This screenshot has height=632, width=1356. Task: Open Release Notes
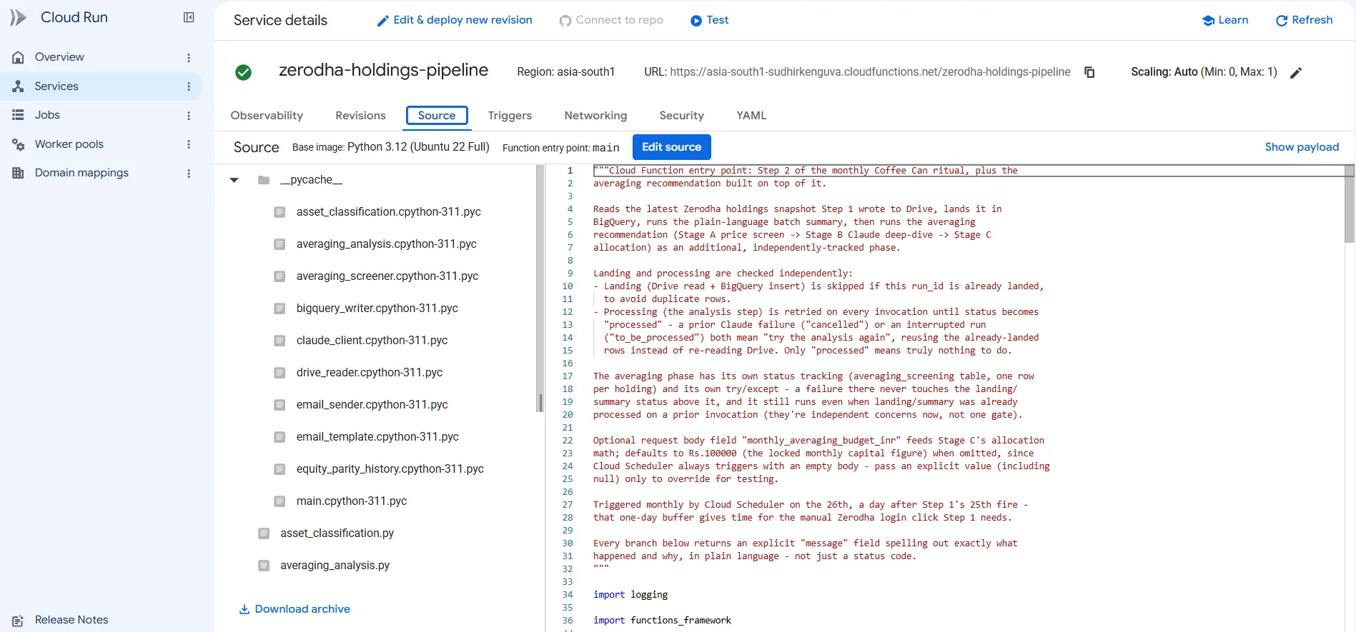pos(71,620)
